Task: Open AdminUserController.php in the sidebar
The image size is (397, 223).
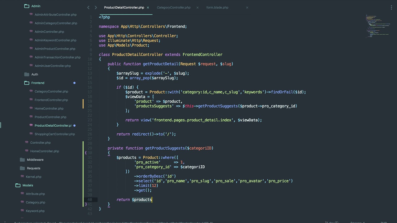Action: [53, 66]
